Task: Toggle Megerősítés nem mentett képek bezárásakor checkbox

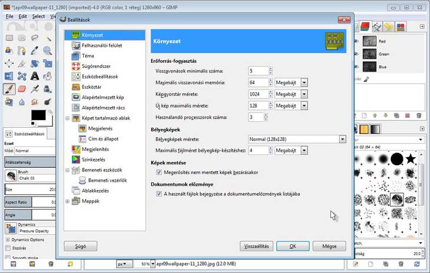Action: pyautogui.click(x=159, y=172)
